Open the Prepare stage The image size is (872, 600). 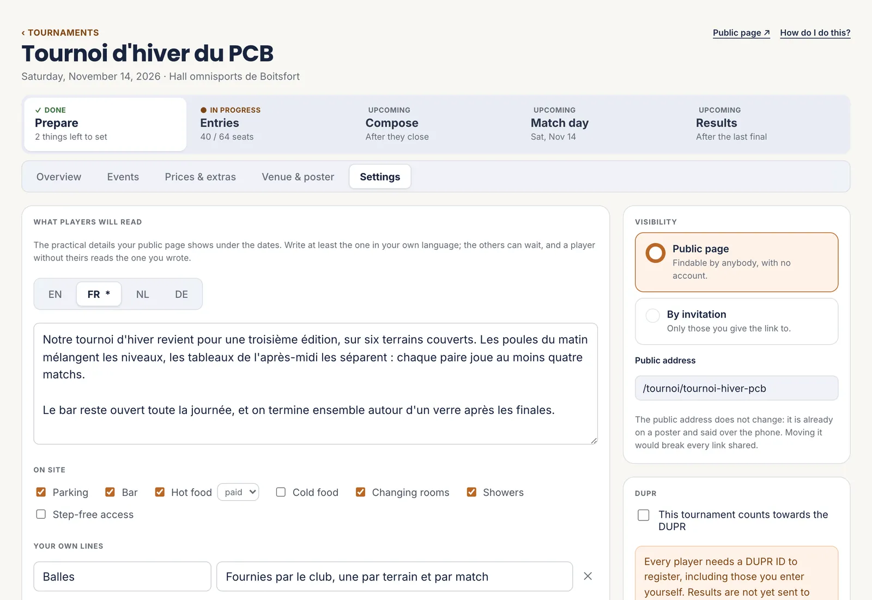[x=105, y=124]
